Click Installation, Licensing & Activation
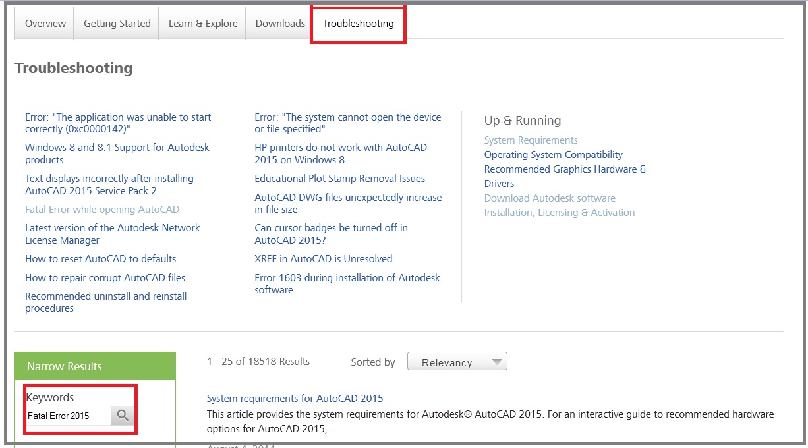 point(559,212)
